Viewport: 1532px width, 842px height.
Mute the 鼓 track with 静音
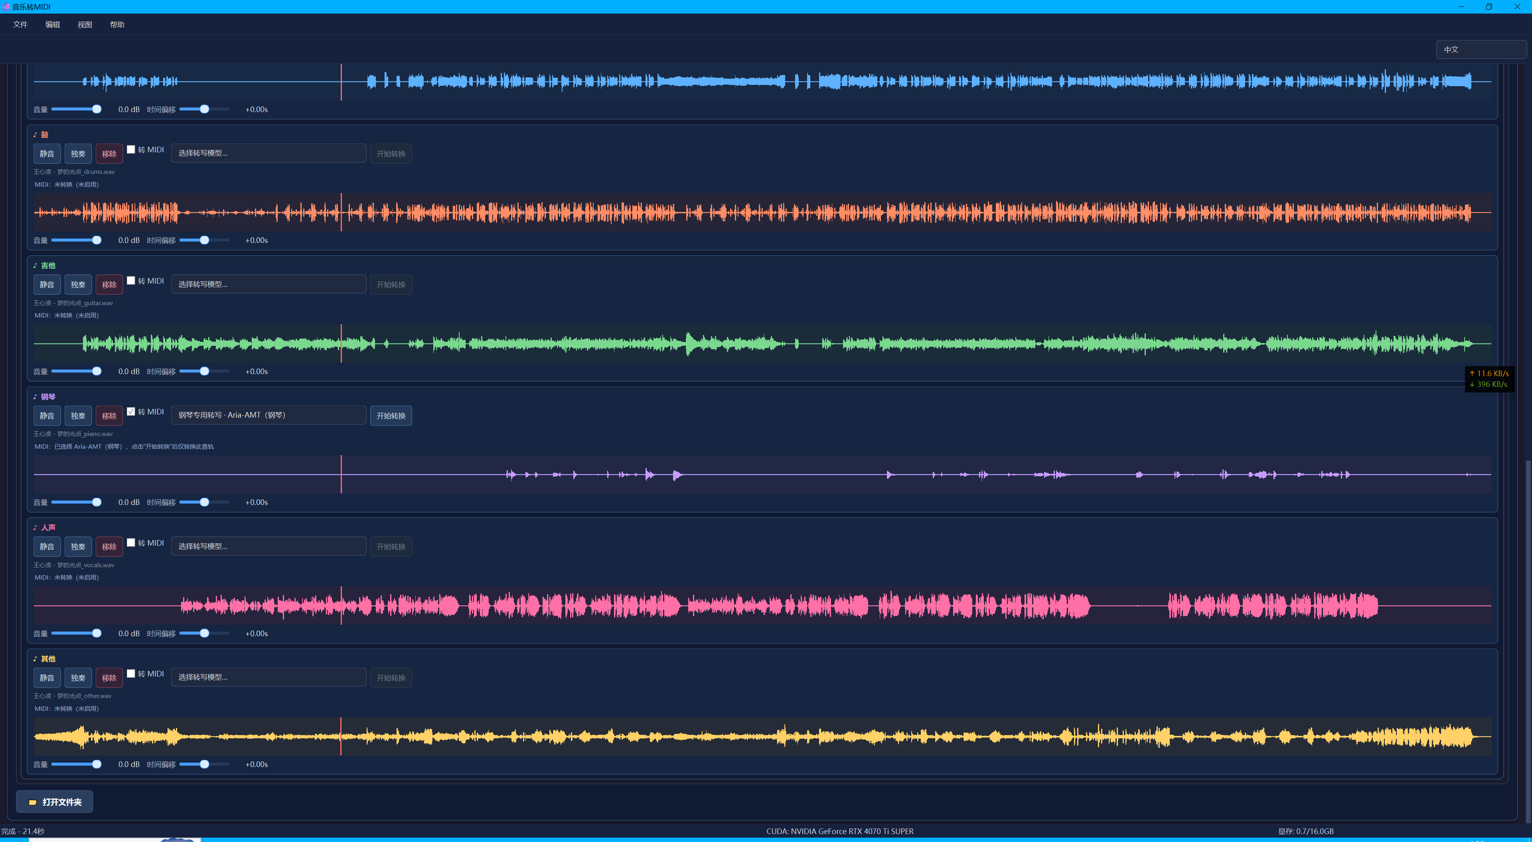pyautogui.click(x=47, y=154)
